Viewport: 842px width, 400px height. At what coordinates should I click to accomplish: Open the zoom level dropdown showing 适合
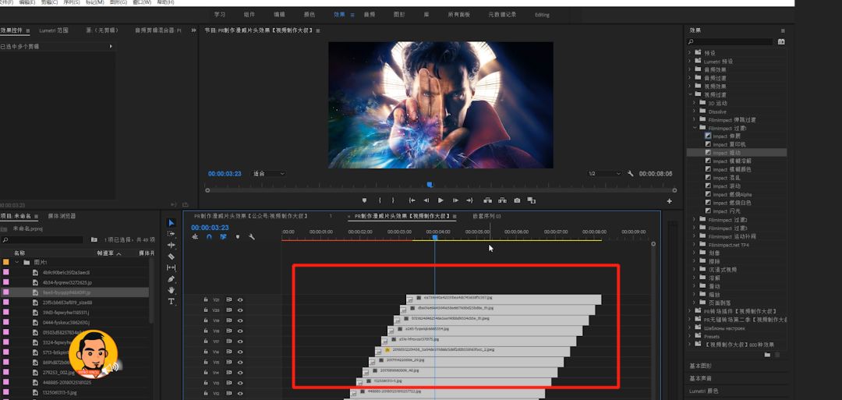269,174
